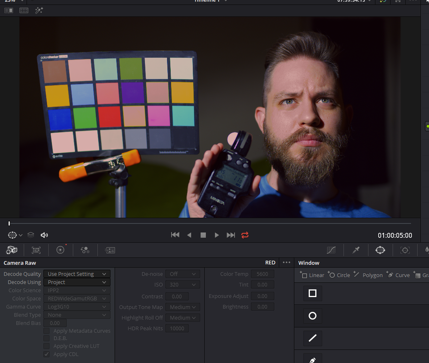Viewport: 429px width, 363px height.
Task: Add a Polygon window
Action: [x=368, y=275]
